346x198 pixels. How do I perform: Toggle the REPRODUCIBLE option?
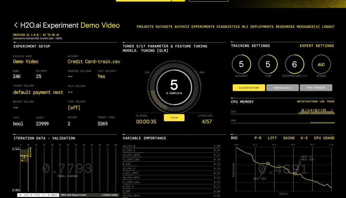282,88
